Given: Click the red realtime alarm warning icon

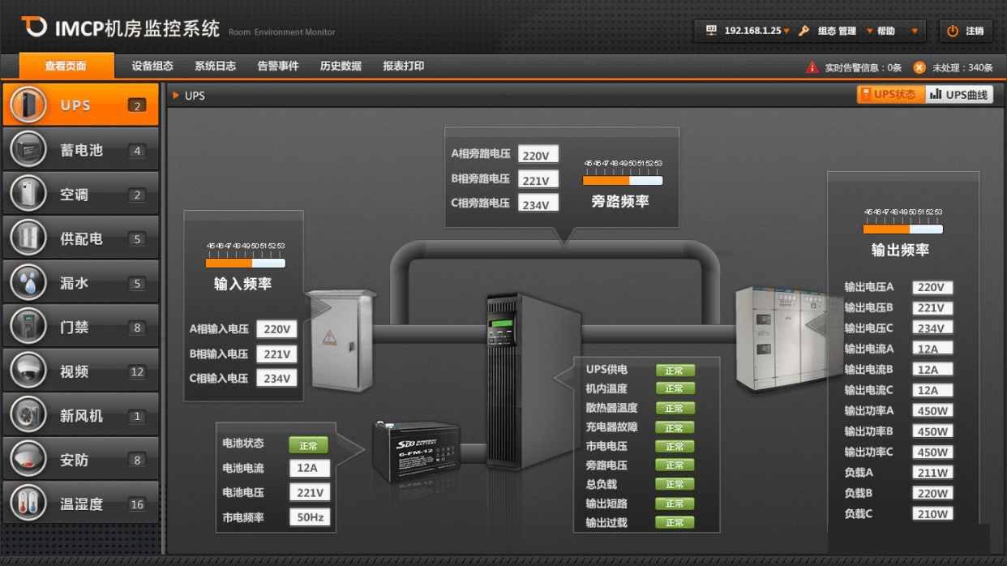Looking at the screenshot, I should (812, 67).
